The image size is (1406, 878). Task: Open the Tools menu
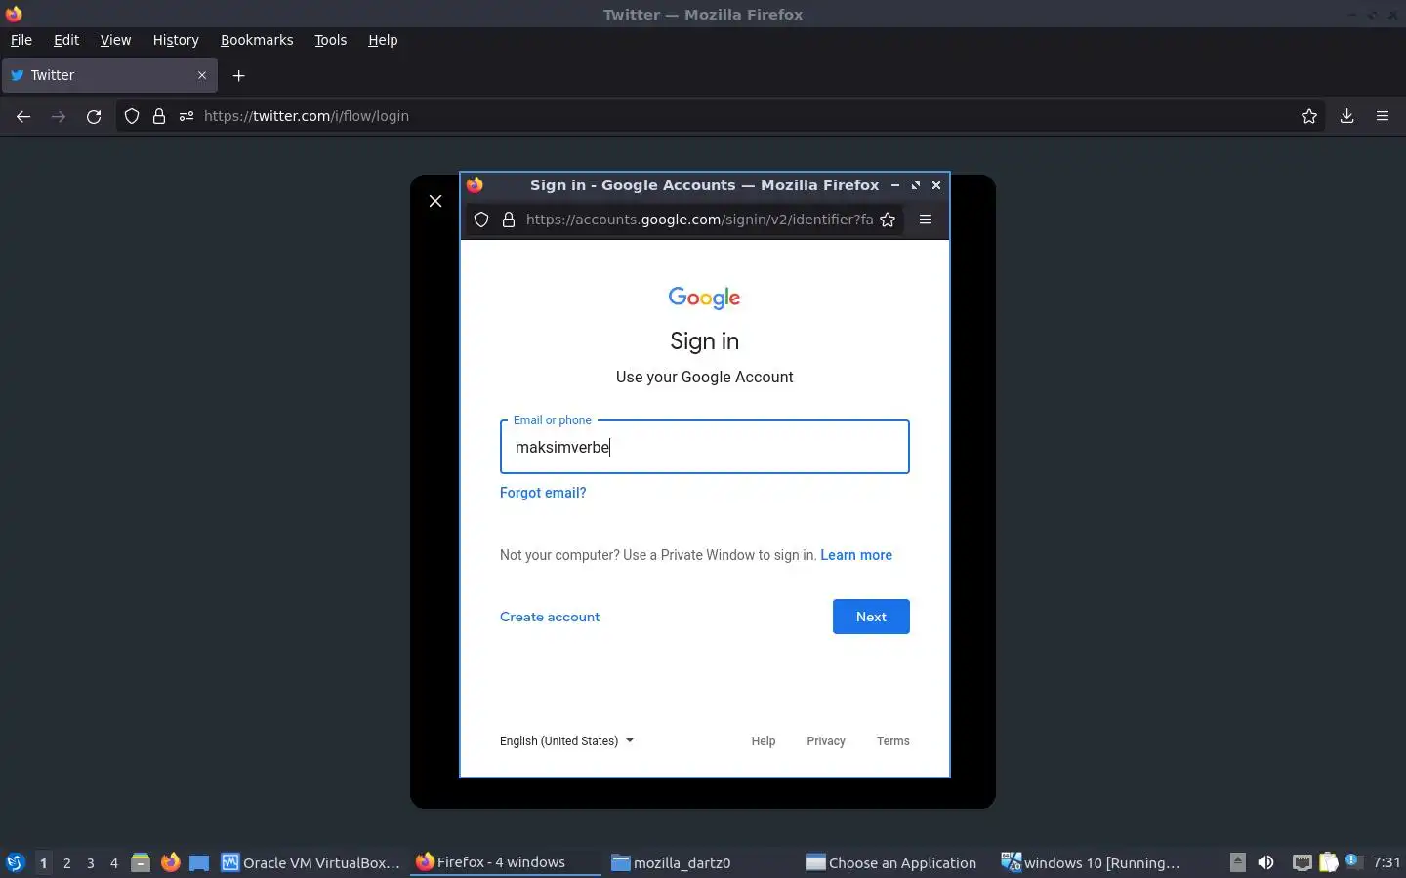[x=331, y=40]
